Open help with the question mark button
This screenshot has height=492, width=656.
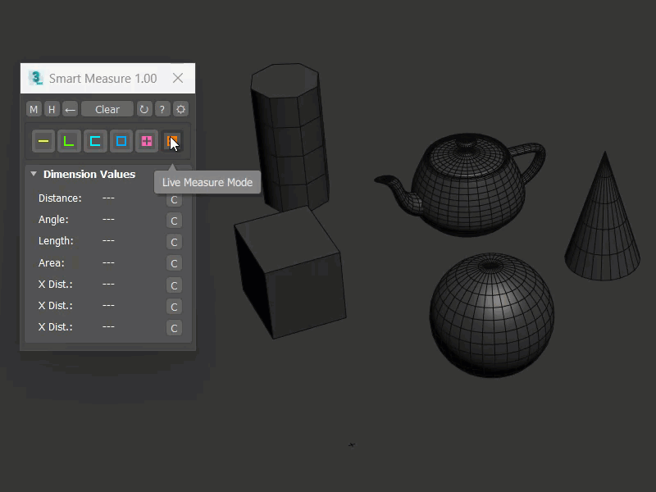coord(162,109)
